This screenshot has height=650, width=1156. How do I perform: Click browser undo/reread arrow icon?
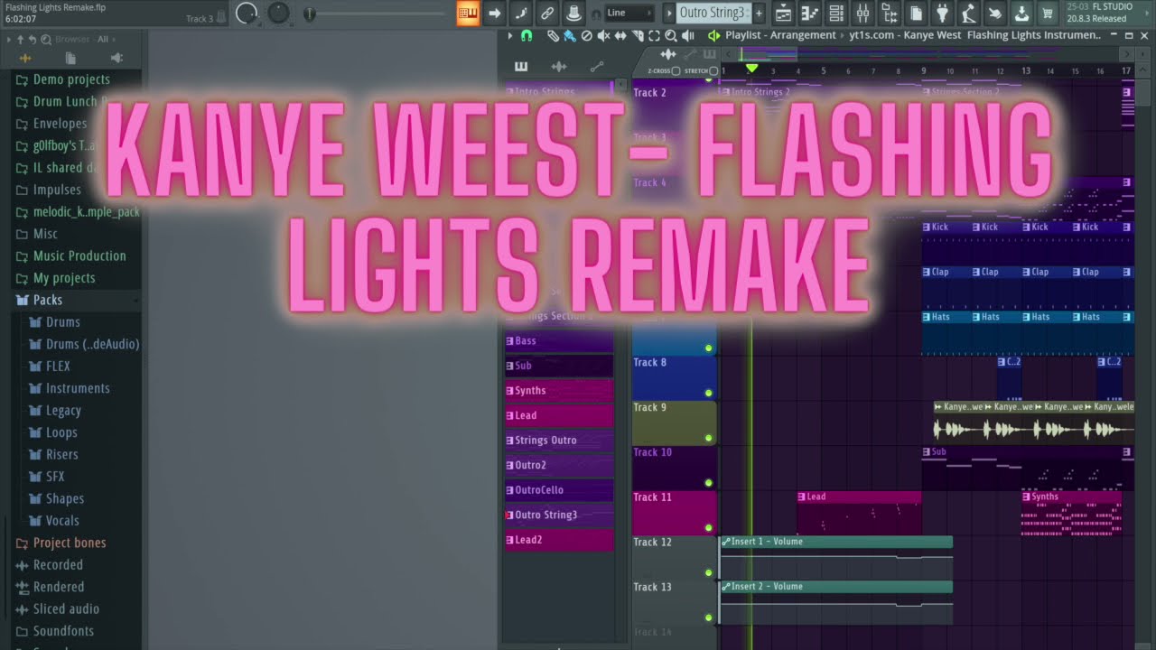[x=33, y=39]
